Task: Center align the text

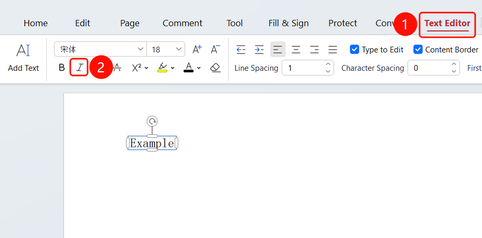Action: point(296,49)
